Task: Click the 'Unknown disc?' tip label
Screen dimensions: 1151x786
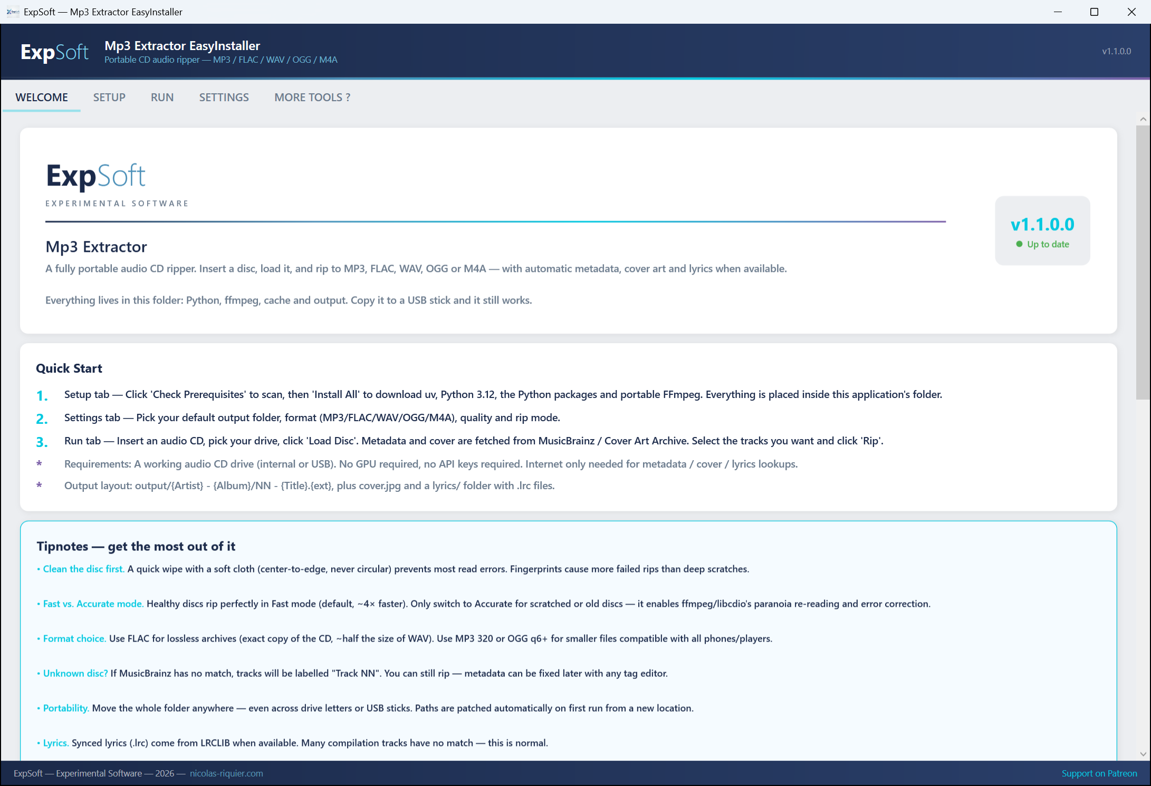Action: 75,673
